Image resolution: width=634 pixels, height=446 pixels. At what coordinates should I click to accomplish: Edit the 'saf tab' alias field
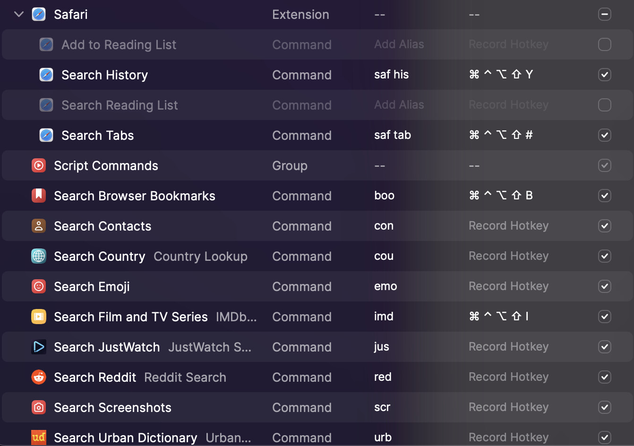tap(393, 135)
